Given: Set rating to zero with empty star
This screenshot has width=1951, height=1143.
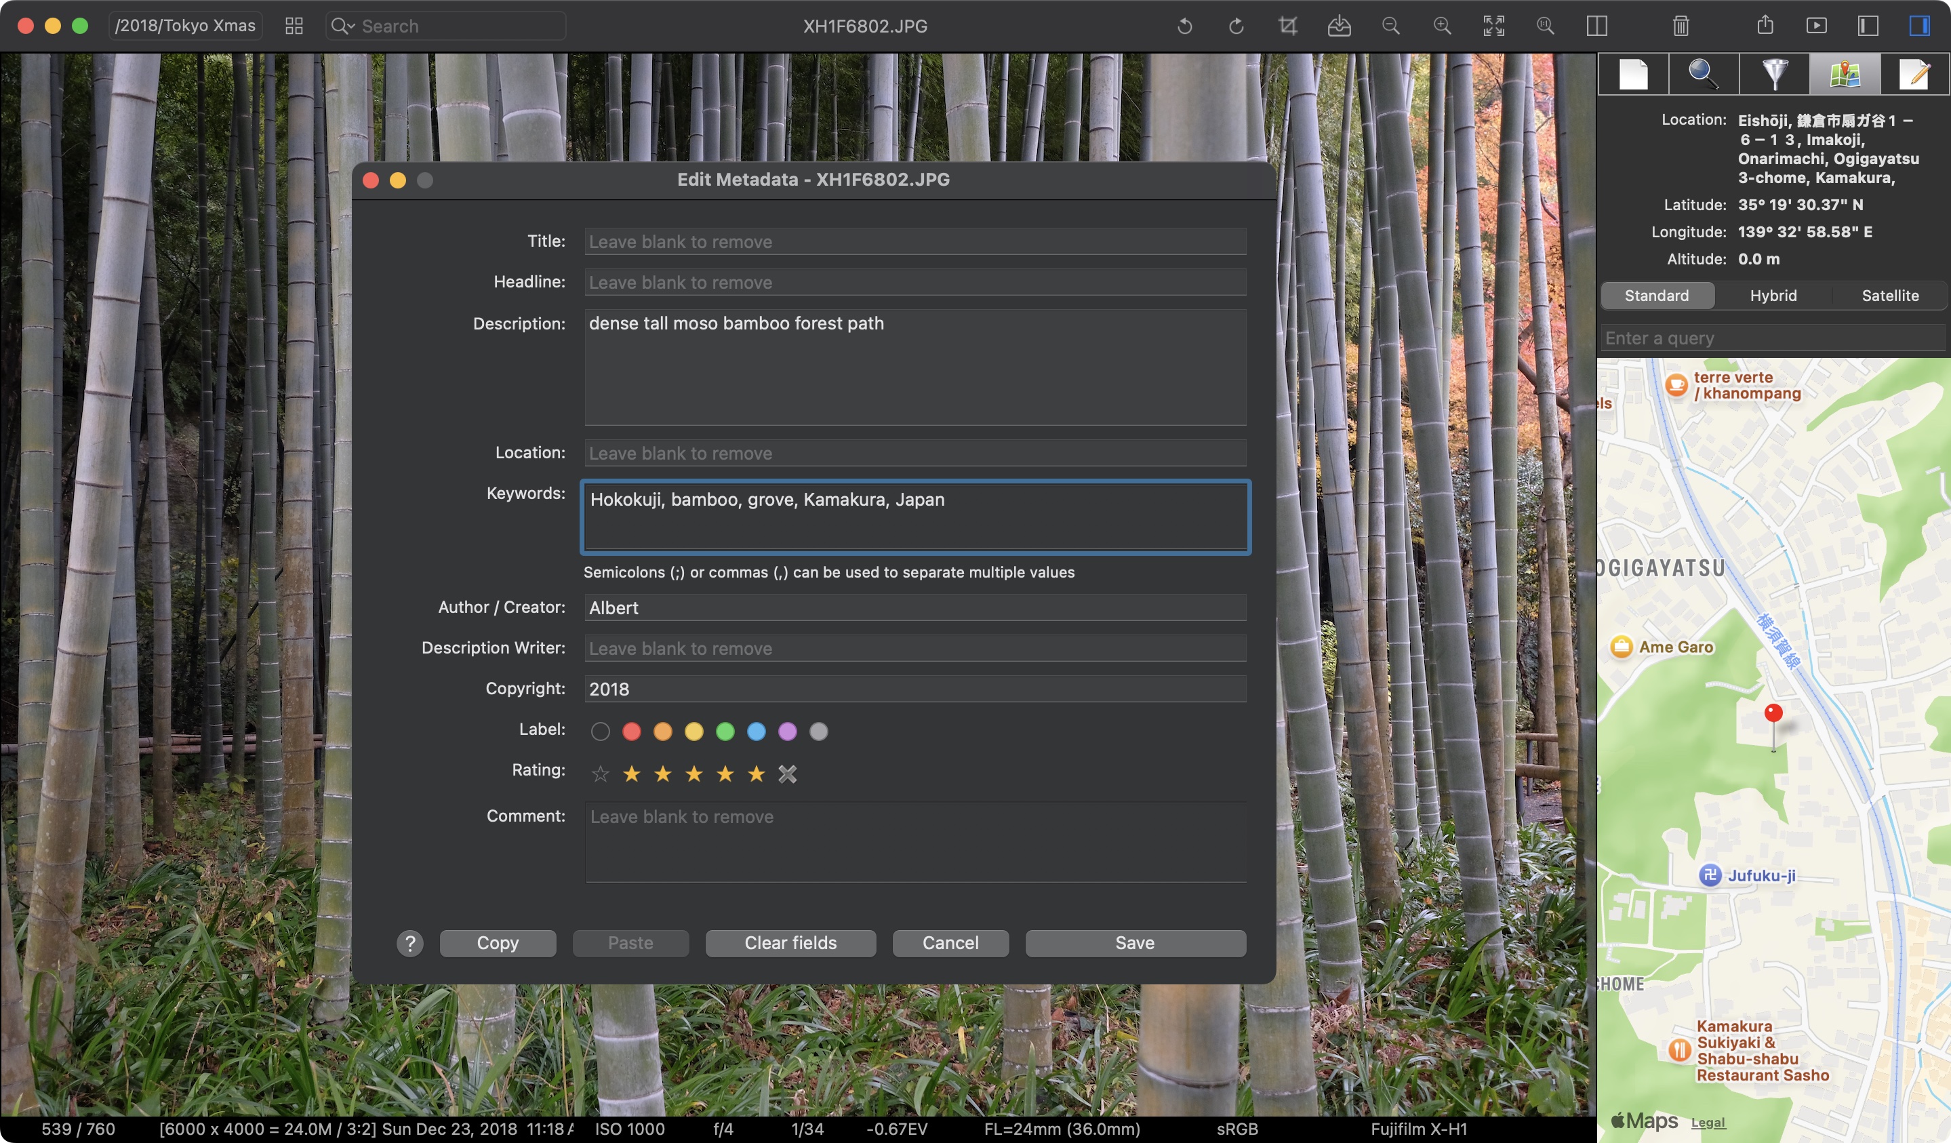Looking at the screenshot, I should (x=600, y=774).
